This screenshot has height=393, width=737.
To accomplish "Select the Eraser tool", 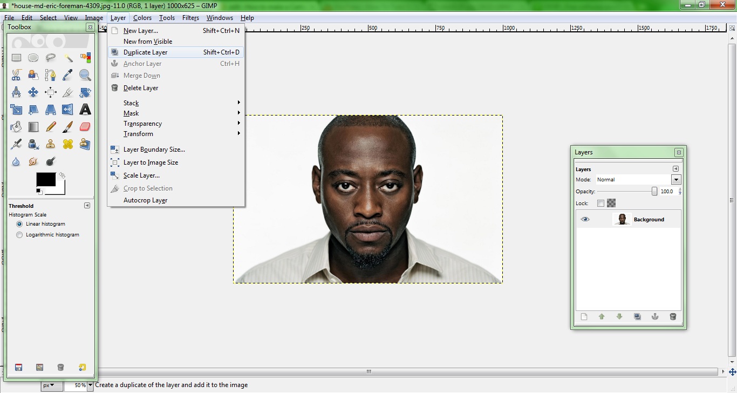I will click(85, 127).
